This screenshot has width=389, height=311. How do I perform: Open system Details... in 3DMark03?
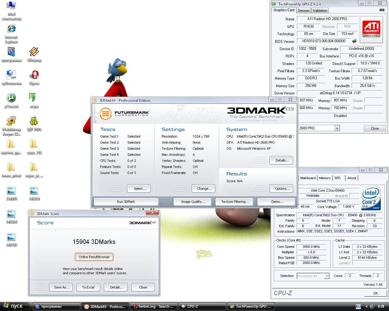point(282,160)
